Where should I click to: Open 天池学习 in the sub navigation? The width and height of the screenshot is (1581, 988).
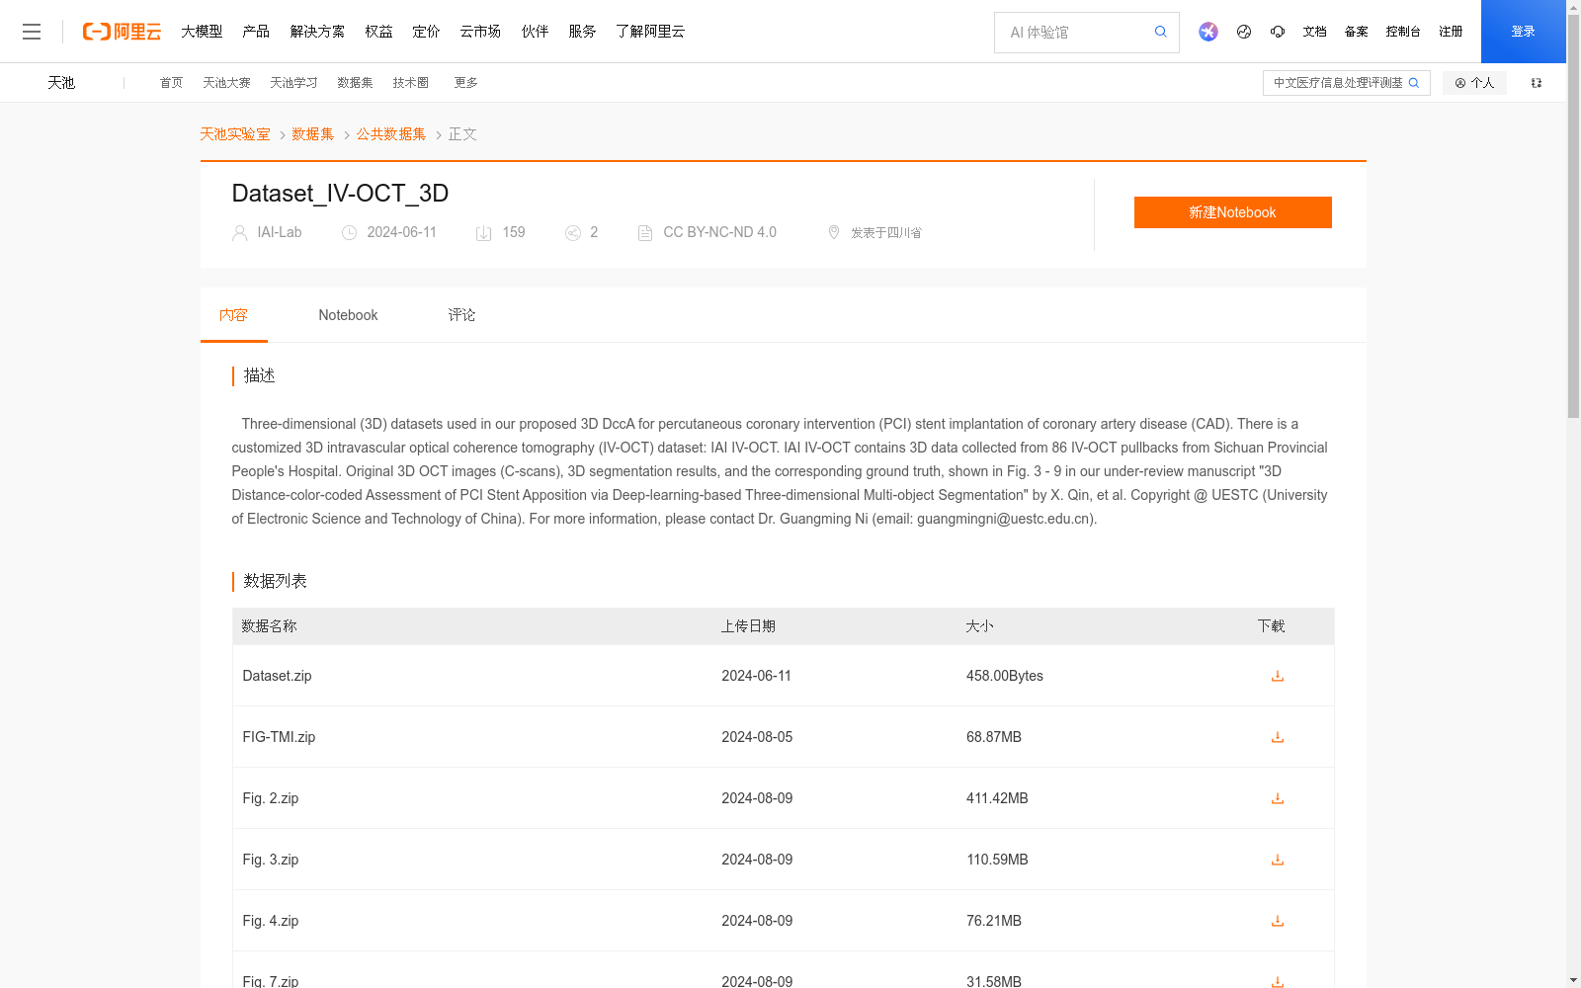click(x=293, y=83)
